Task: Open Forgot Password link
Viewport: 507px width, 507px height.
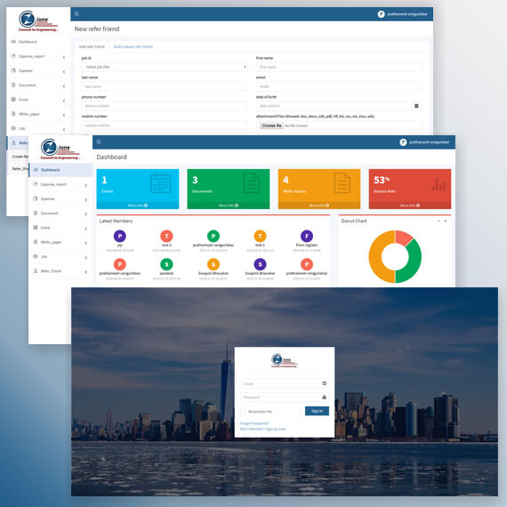Action: pos(254,423)
